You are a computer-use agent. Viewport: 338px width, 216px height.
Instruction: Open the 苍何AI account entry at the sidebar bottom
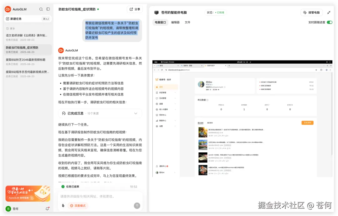pos(166,172)
